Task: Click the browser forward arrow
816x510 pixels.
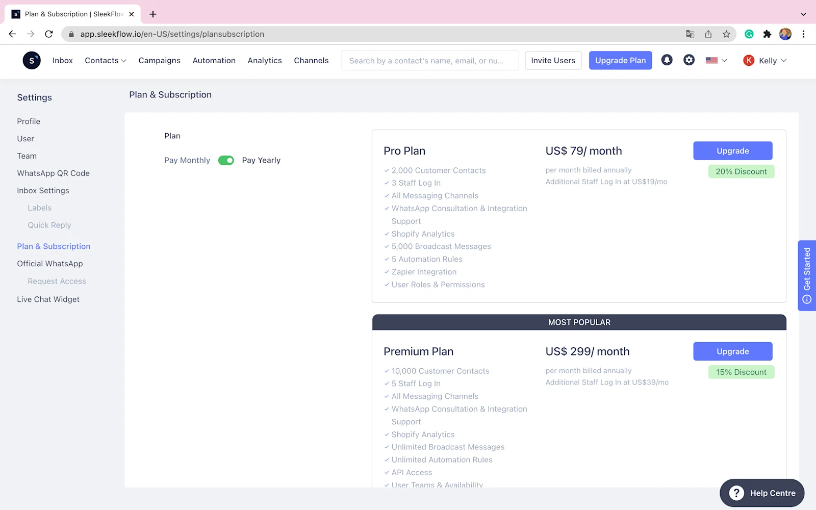Action: [31, 34]
